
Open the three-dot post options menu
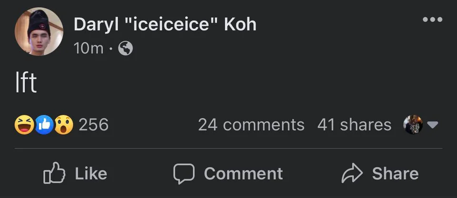[x=433, y=19]
